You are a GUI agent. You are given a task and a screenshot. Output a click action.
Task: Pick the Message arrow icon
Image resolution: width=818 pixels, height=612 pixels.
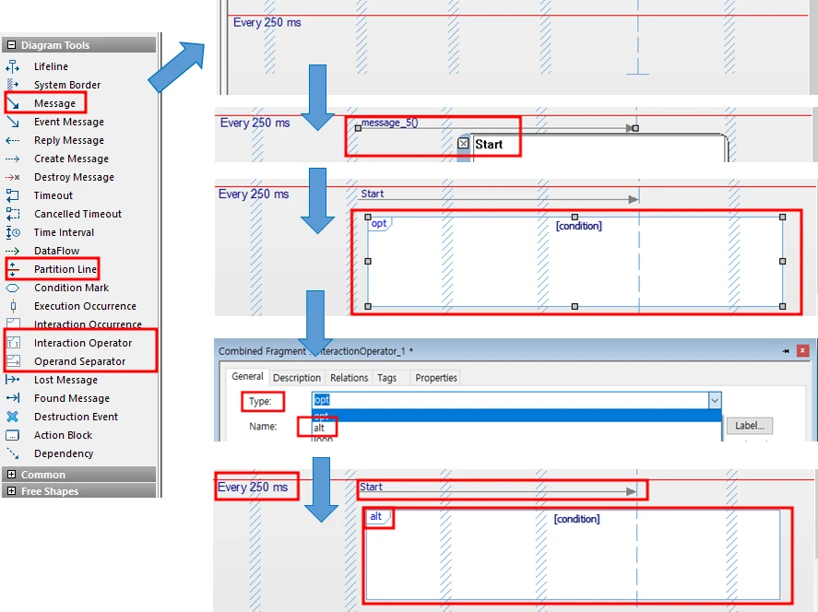[x=13, y=103]
